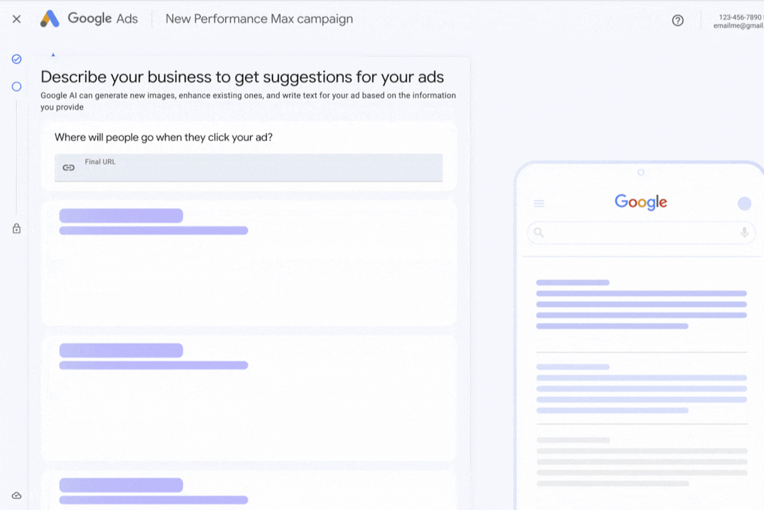
Task: Click the Google Ads logo
Action: pyautogui.click(x=89, y=19)
